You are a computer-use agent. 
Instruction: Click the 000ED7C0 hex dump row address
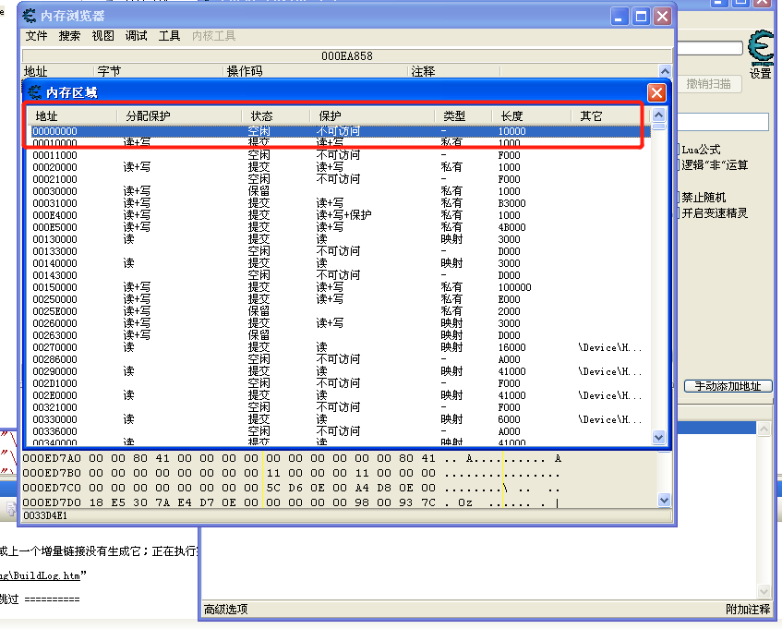tap(52, 488)
